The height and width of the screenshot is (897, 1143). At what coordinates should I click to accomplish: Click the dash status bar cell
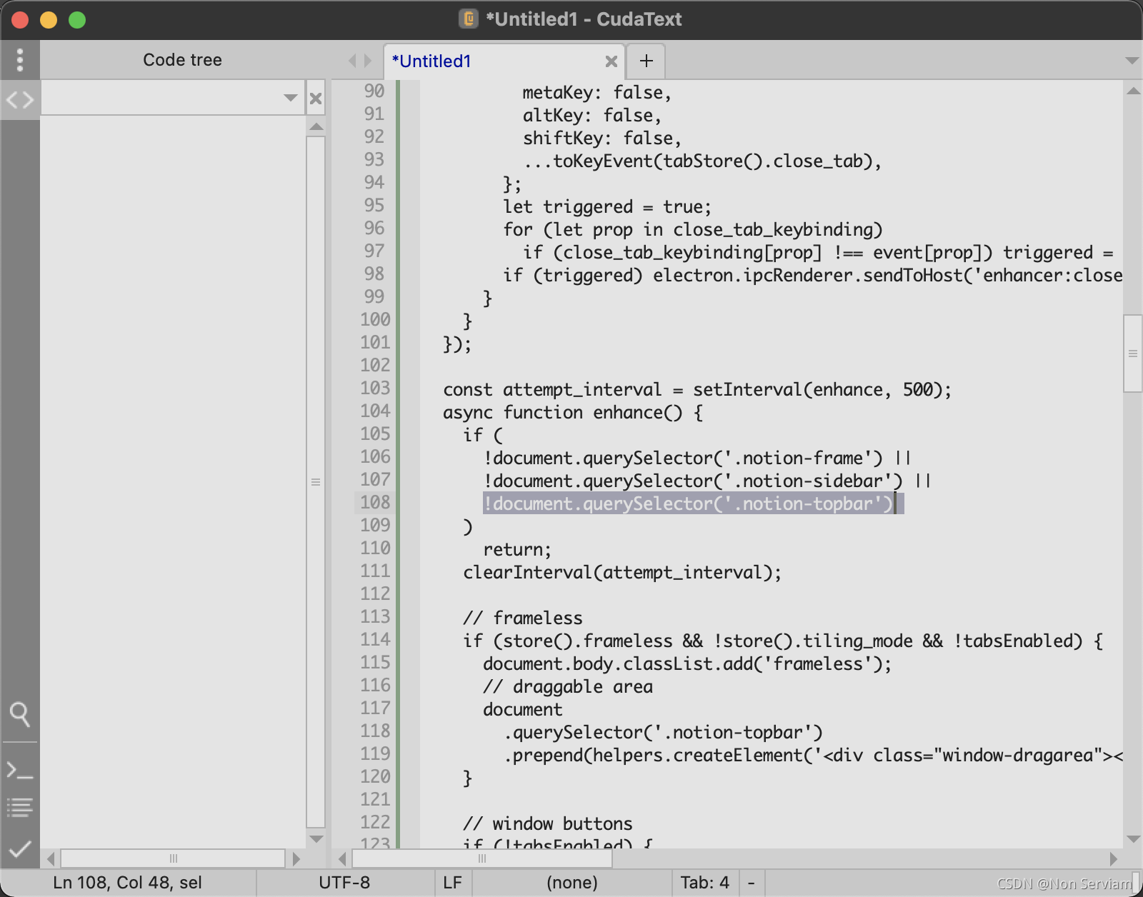752,883
